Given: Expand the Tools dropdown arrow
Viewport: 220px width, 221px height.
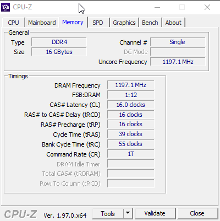Looking at the screenshot, I should tap(128, 214).
